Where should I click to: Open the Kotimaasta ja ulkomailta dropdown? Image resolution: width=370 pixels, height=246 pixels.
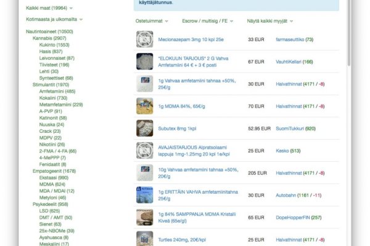click(54, 19)
